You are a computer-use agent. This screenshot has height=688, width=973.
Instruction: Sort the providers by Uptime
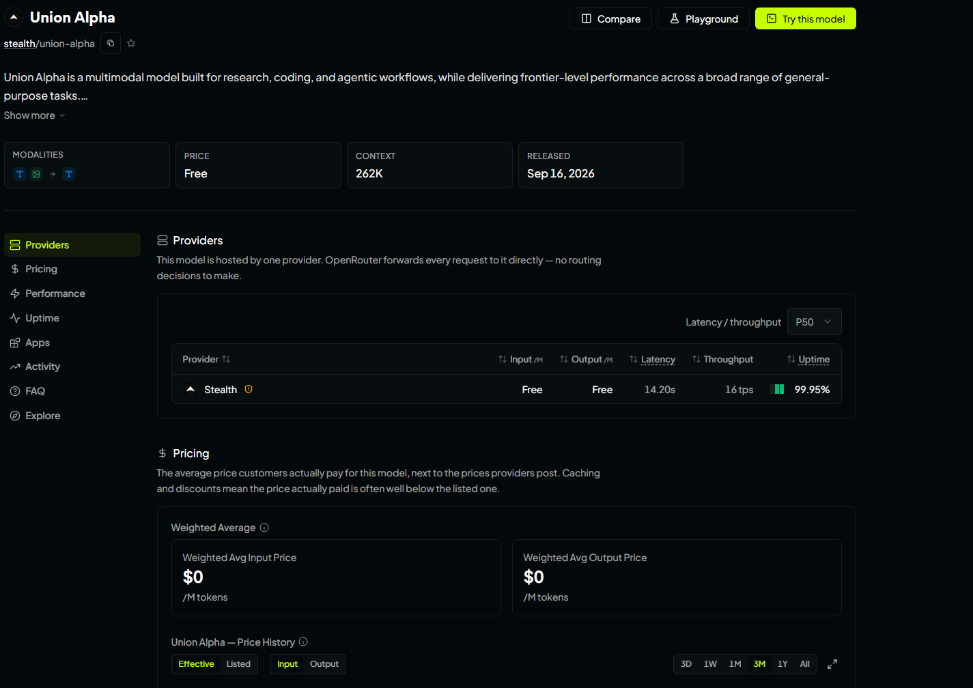(808, 359)
